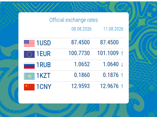The image size is (157, 117).
Task: Click the United States flag icon
Action: click(29, 43)
